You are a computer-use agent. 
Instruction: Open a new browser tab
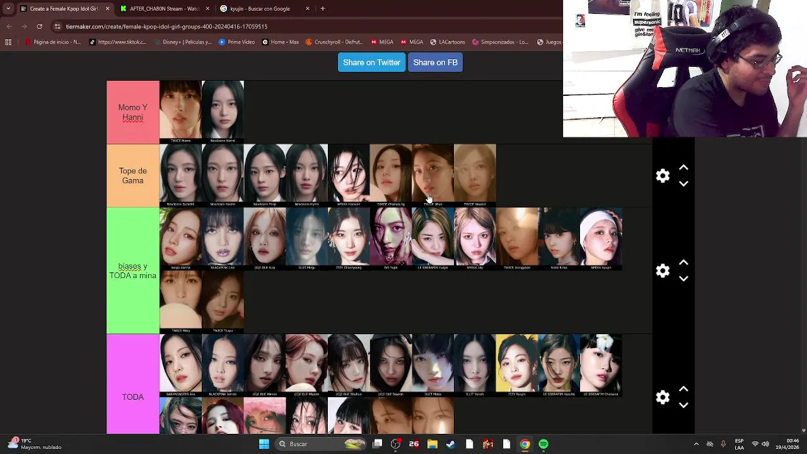coord(322,9)
